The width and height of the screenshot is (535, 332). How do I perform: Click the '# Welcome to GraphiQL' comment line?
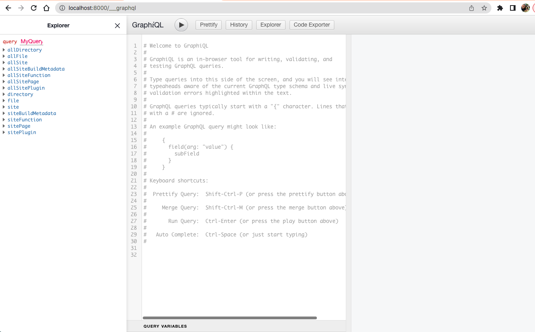click(176, 46)
